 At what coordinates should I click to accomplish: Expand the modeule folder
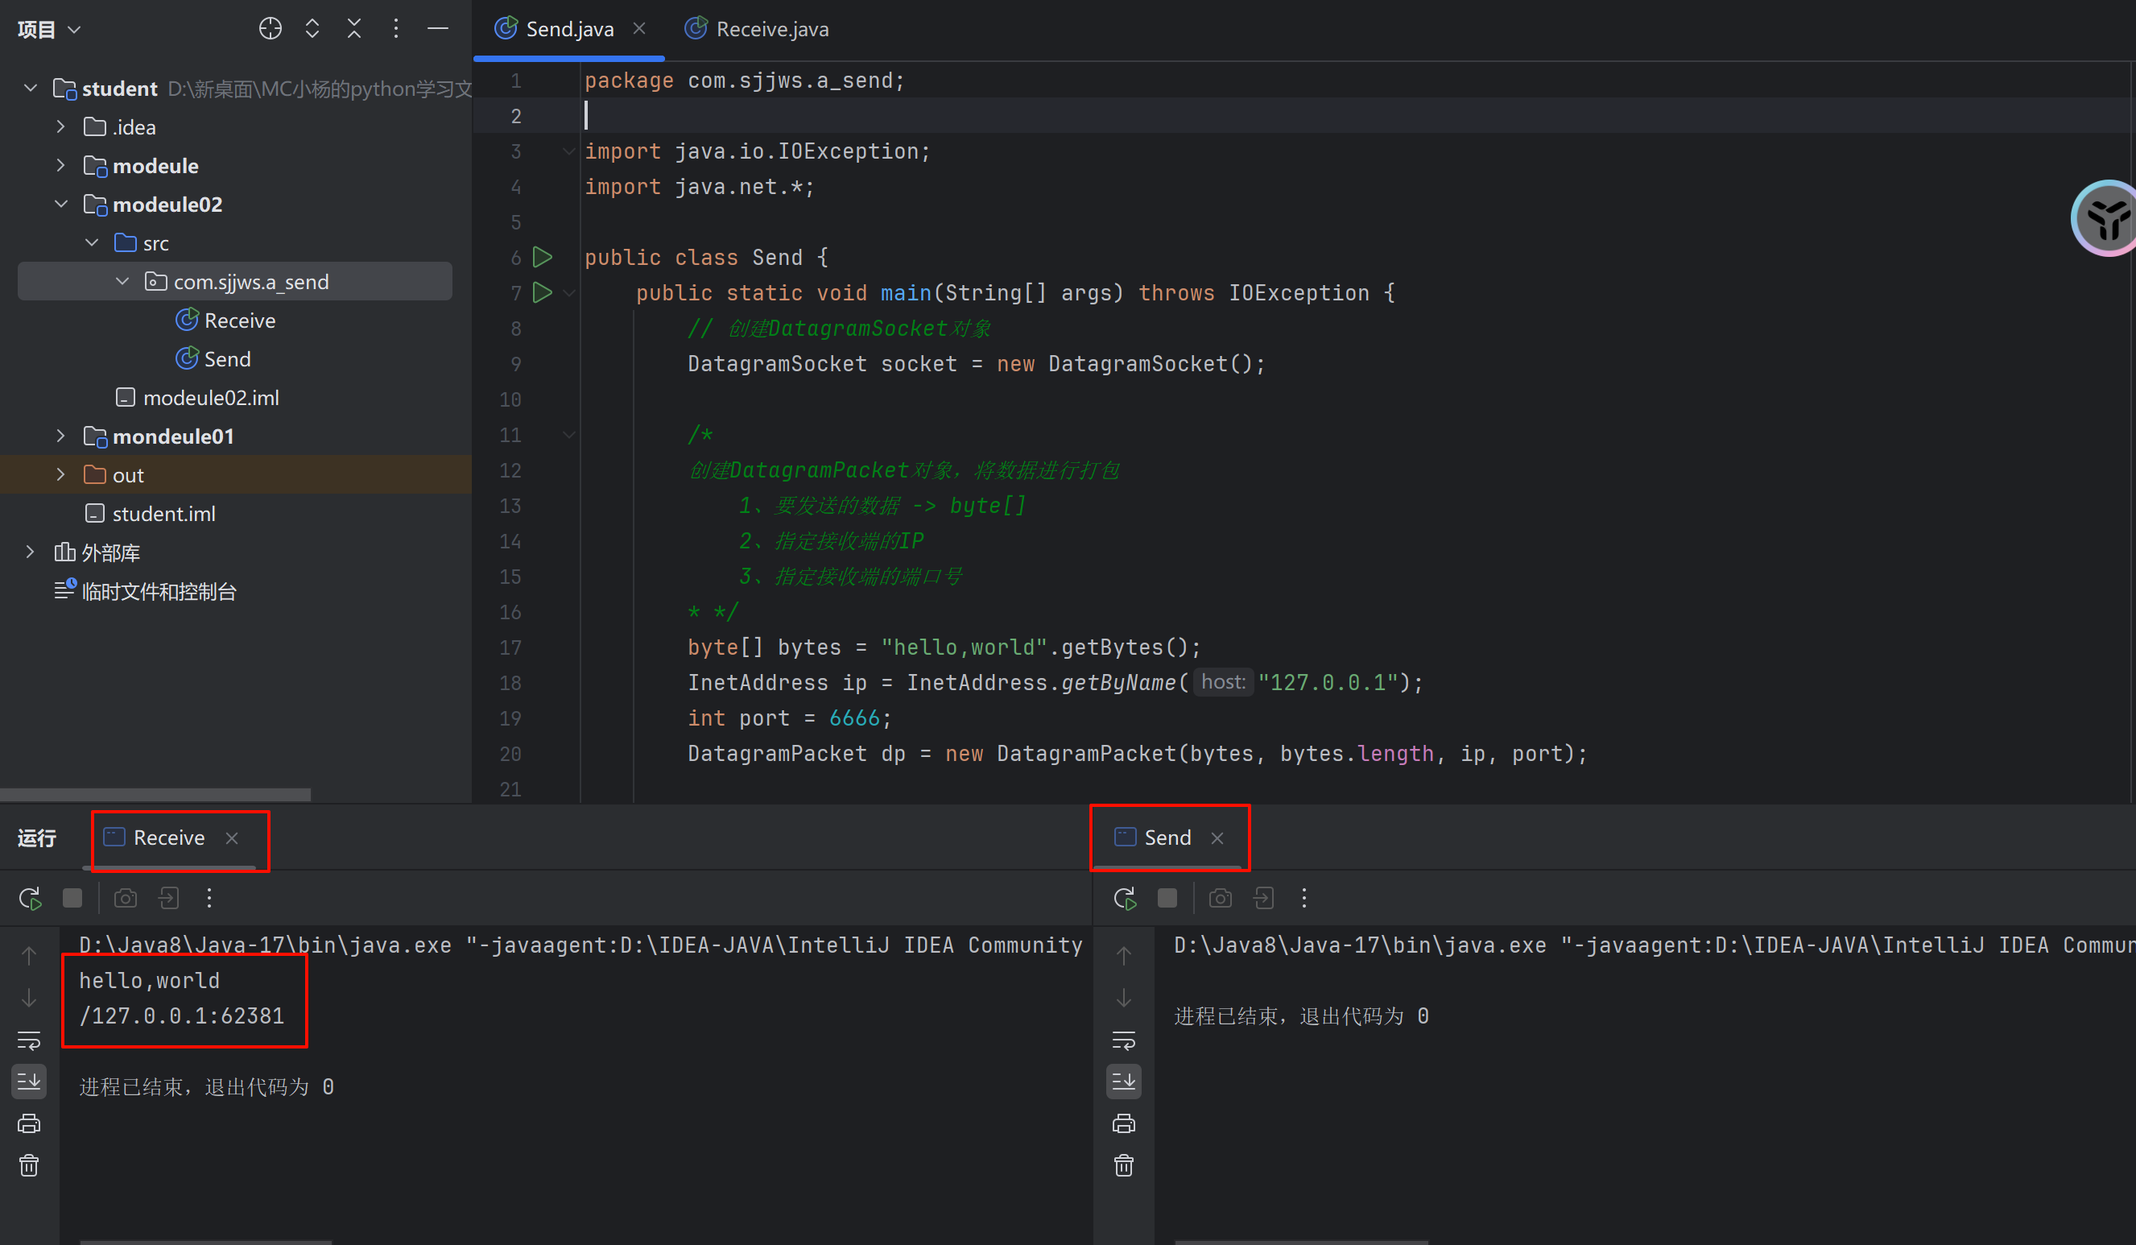pos(61,165)
